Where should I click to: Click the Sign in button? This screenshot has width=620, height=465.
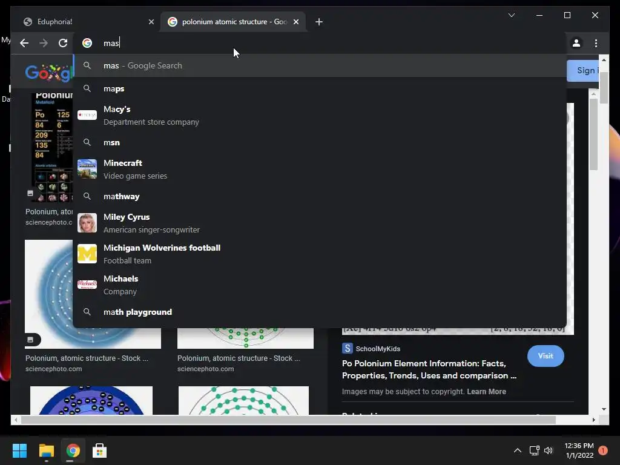(x=583, y=71)
